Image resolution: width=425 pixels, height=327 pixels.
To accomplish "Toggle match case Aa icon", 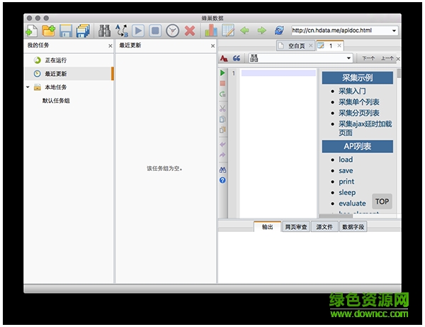I will pyautogui.click(x=224, y=58).
